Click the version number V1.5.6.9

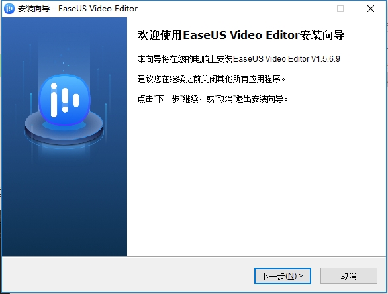click(325, 59)
